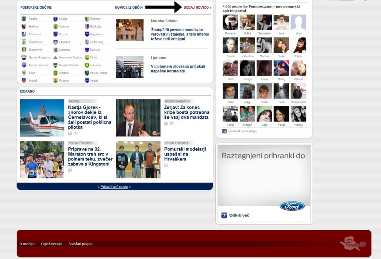The image size is (381, 259).
Task: Click the Moravske Toplice municipality icon
Action: (x=56, y=58)
